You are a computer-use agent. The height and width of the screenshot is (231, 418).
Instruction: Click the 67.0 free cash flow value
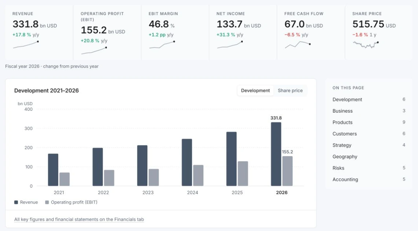pyautogui.click(x=294, y=24)
